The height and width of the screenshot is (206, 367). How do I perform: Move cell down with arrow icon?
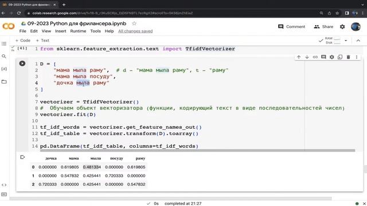(x=307, y=57)
